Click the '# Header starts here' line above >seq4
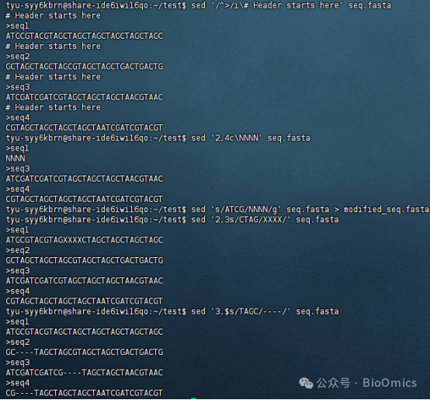 click(54, 107)
